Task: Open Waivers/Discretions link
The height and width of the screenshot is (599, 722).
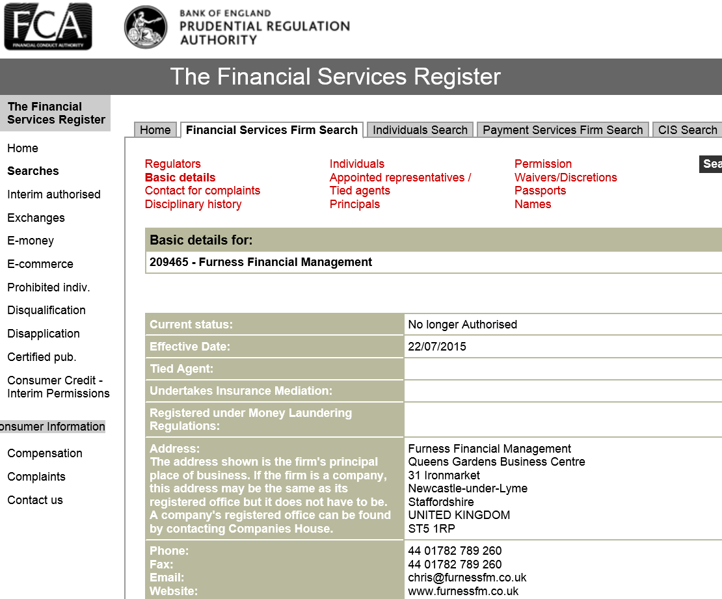Action: tap(565, 178)
